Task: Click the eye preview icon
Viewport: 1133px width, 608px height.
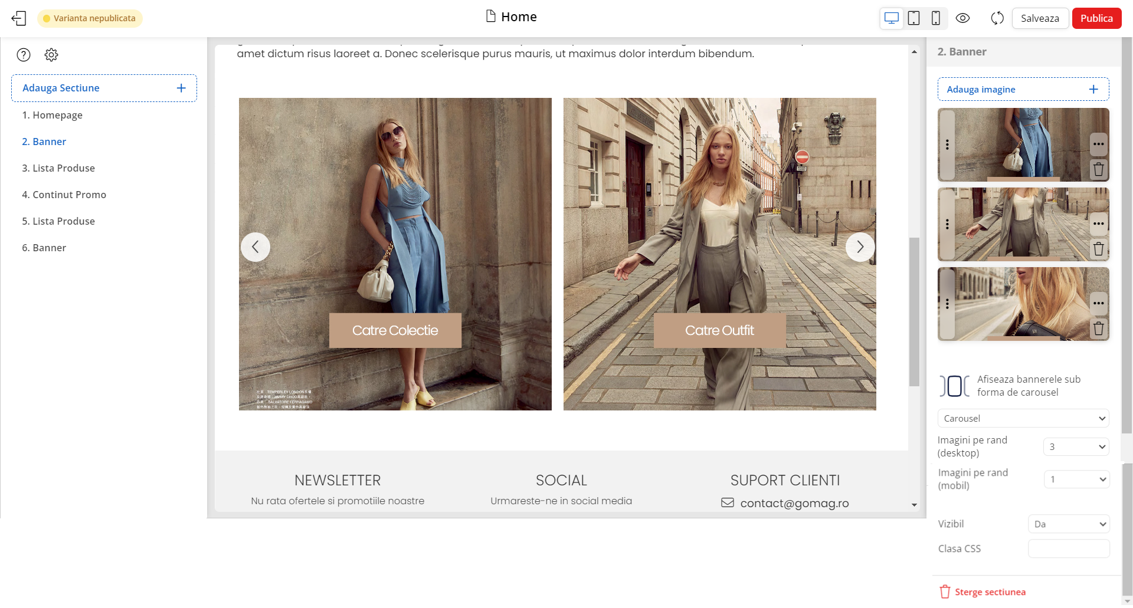Action: click(x=962, y=18)
